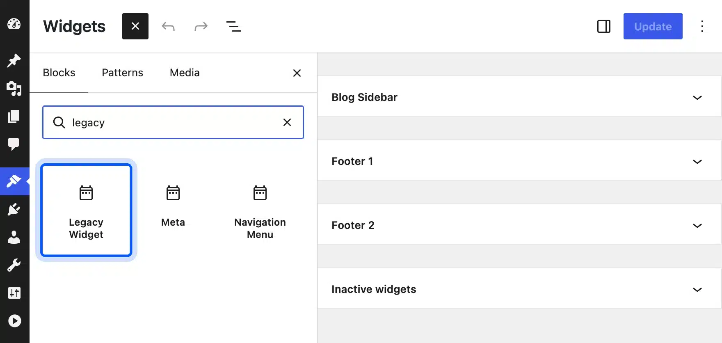Screen dimensions: 722x343
Task: Open the Dashboard icon in admin sidebar
Action: coord(14,24)
